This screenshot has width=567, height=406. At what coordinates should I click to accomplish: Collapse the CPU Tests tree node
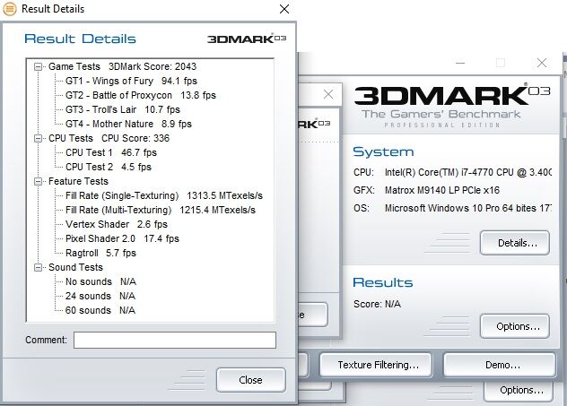click(38, 138)
